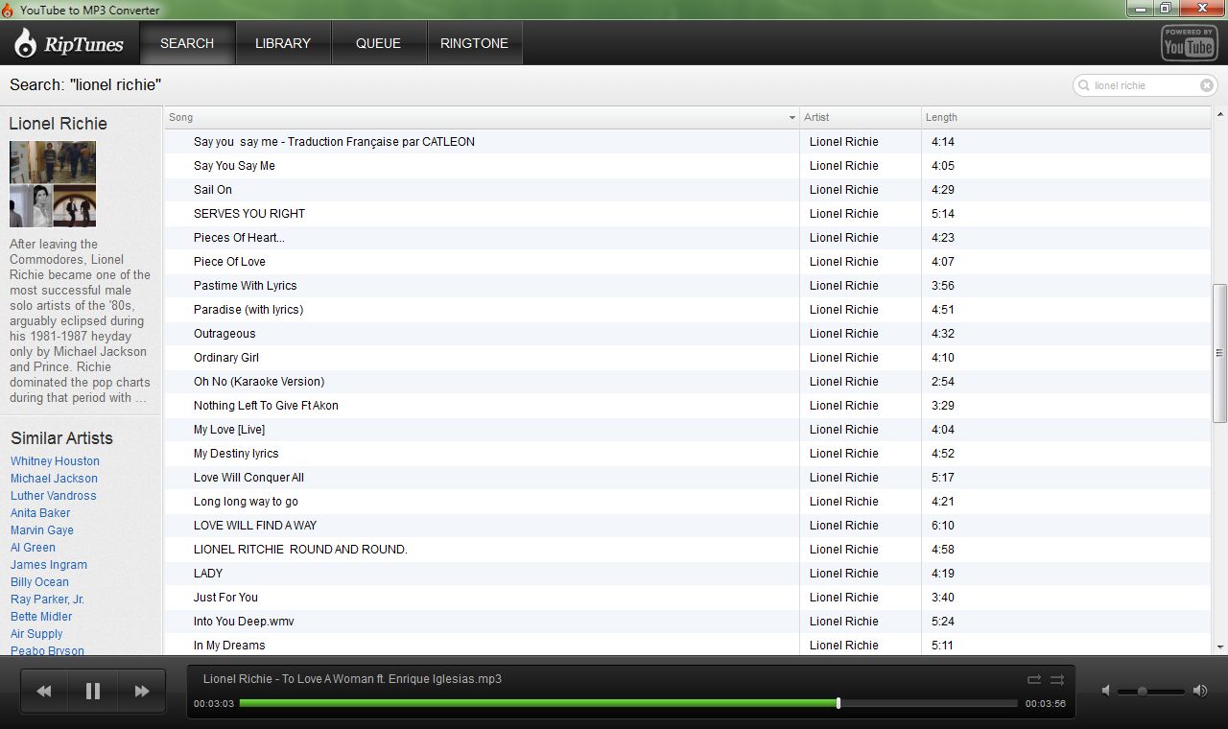Set maximum volume with the loud speaker icon
Screen dimensions: 1228x729
[1200, 691]
